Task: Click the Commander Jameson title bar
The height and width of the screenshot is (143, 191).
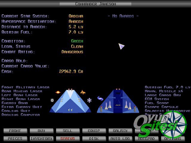Action: (x=95, y=4)
